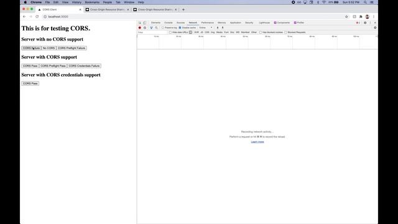Screen dimensions: 398x224
Task: Open the Chrome extensions puzzle icon
Action: point(361,17)
